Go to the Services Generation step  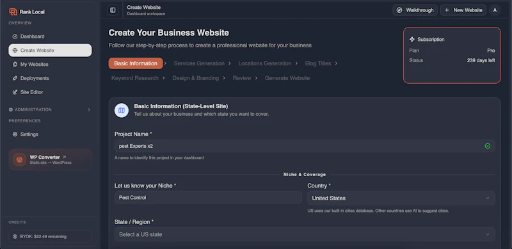coord(199,63)
